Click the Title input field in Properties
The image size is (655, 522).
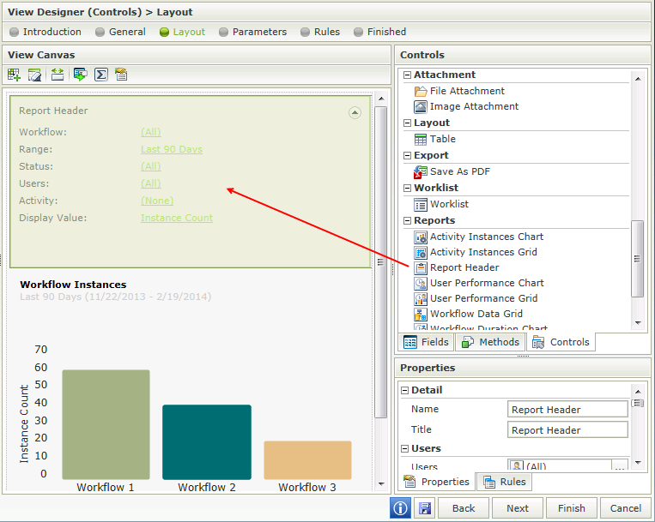click(x=567, y=430)
